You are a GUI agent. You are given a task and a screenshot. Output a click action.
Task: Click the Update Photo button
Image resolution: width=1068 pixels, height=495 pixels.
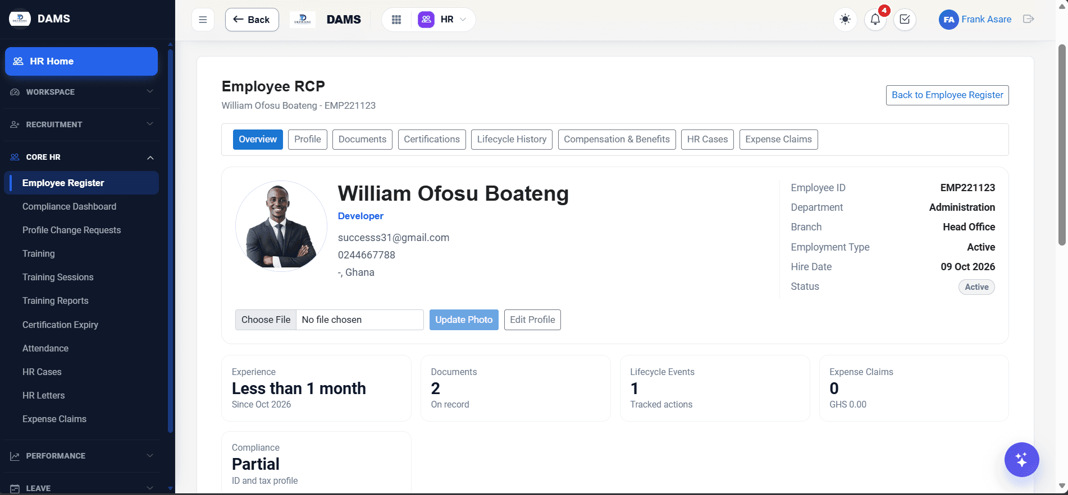(464, 320)
